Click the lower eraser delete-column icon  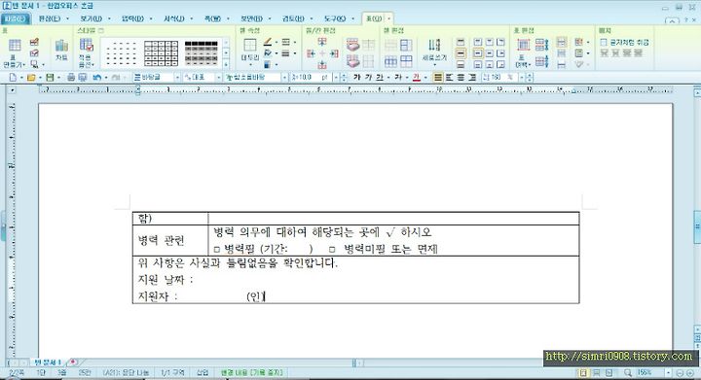point(352,60)
